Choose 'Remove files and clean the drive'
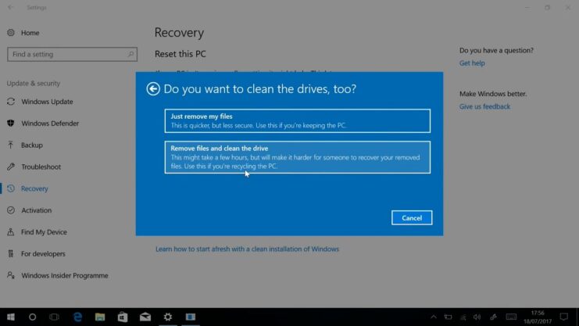The height and width of the screenshot is (326, 579). [x=297, y=157]
